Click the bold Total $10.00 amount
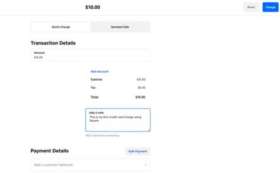Viewport: 280px width, 173px height. coord(140,97)
